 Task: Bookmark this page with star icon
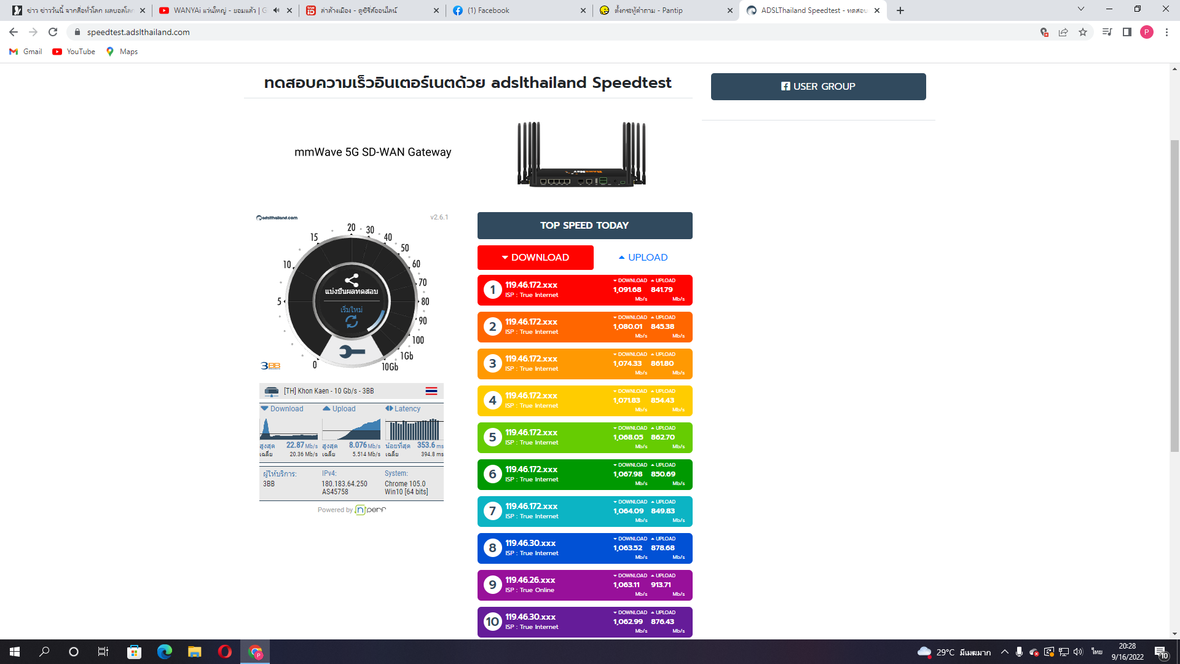tap(1083, 32)
